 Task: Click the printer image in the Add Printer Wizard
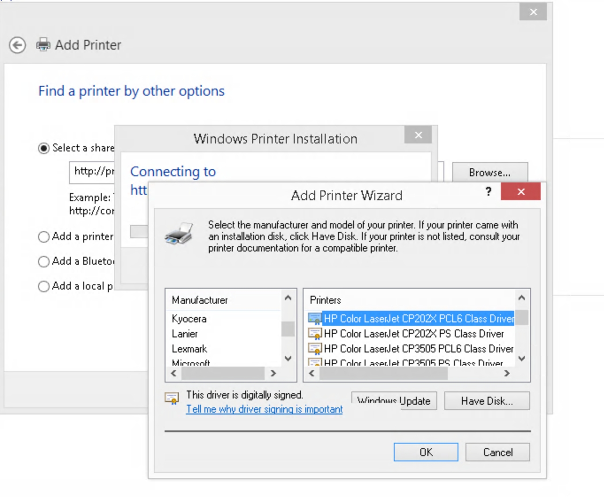point(179,233)
